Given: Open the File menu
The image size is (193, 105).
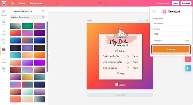Looking at the screenshot, I should point(12,3).
